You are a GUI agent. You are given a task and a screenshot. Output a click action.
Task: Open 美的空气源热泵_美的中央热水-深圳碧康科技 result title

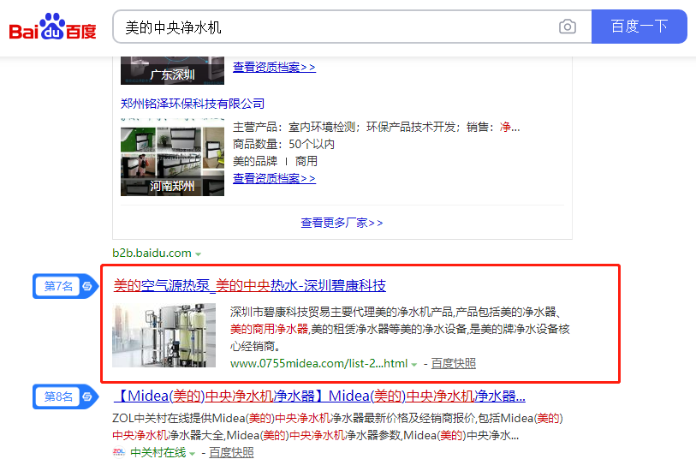coord(249,285)
